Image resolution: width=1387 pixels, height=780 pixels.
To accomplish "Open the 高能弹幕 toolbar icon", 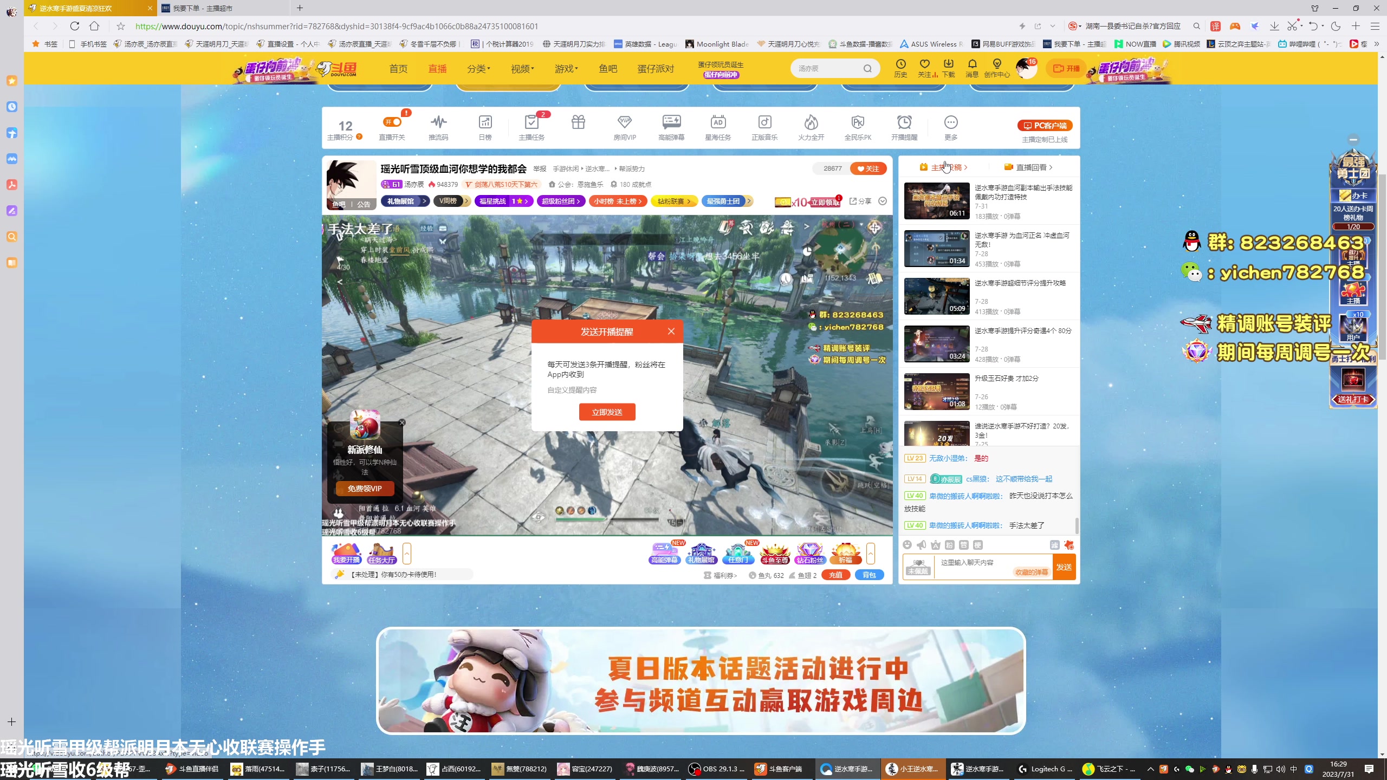I will 671,122.
